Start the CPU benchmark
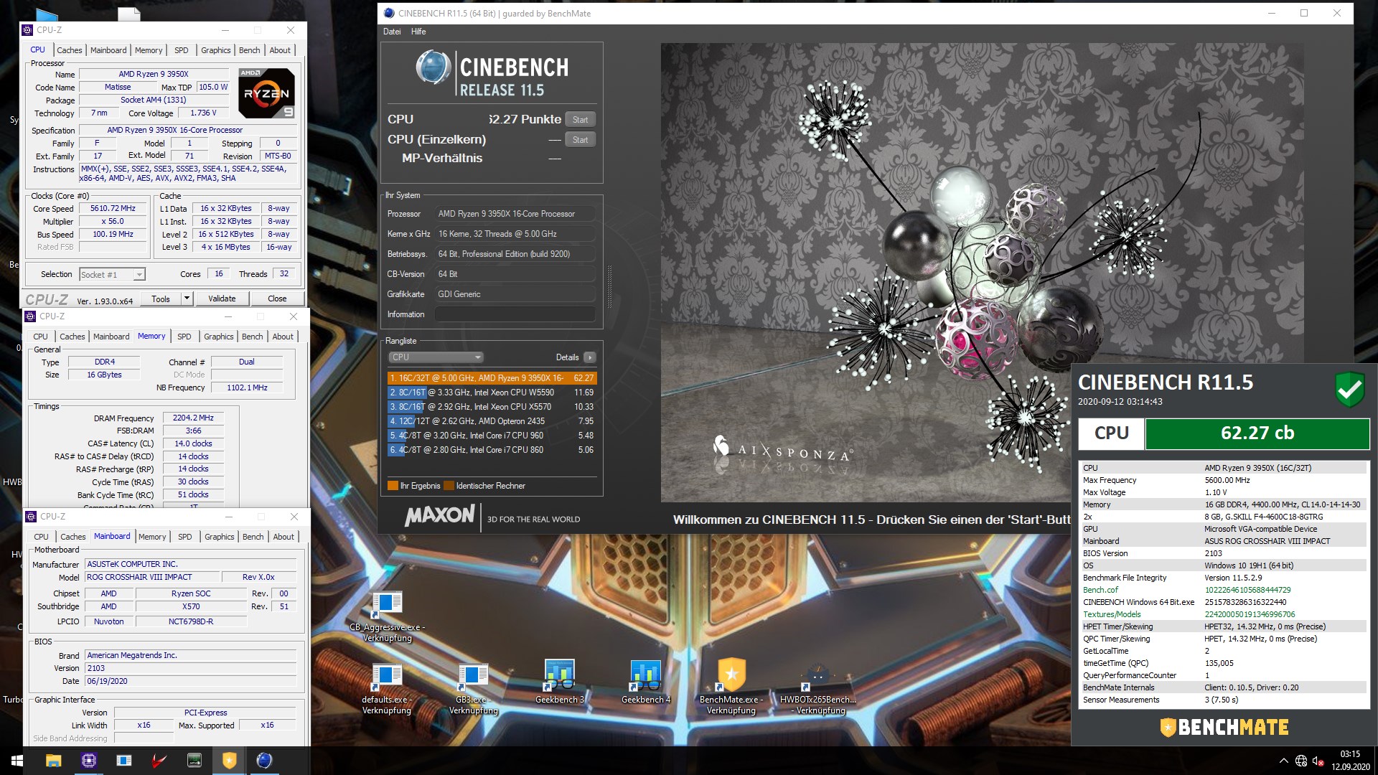 581,120
